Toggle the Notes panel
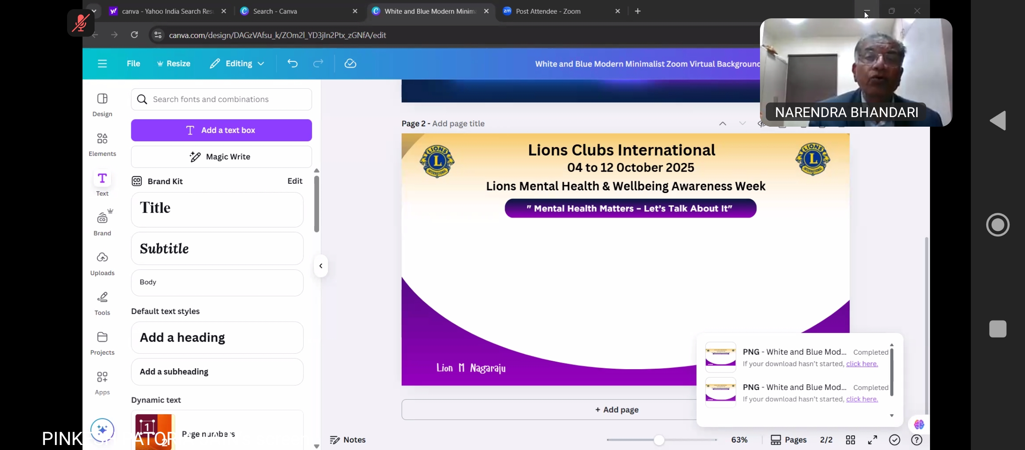 (347, 440)
